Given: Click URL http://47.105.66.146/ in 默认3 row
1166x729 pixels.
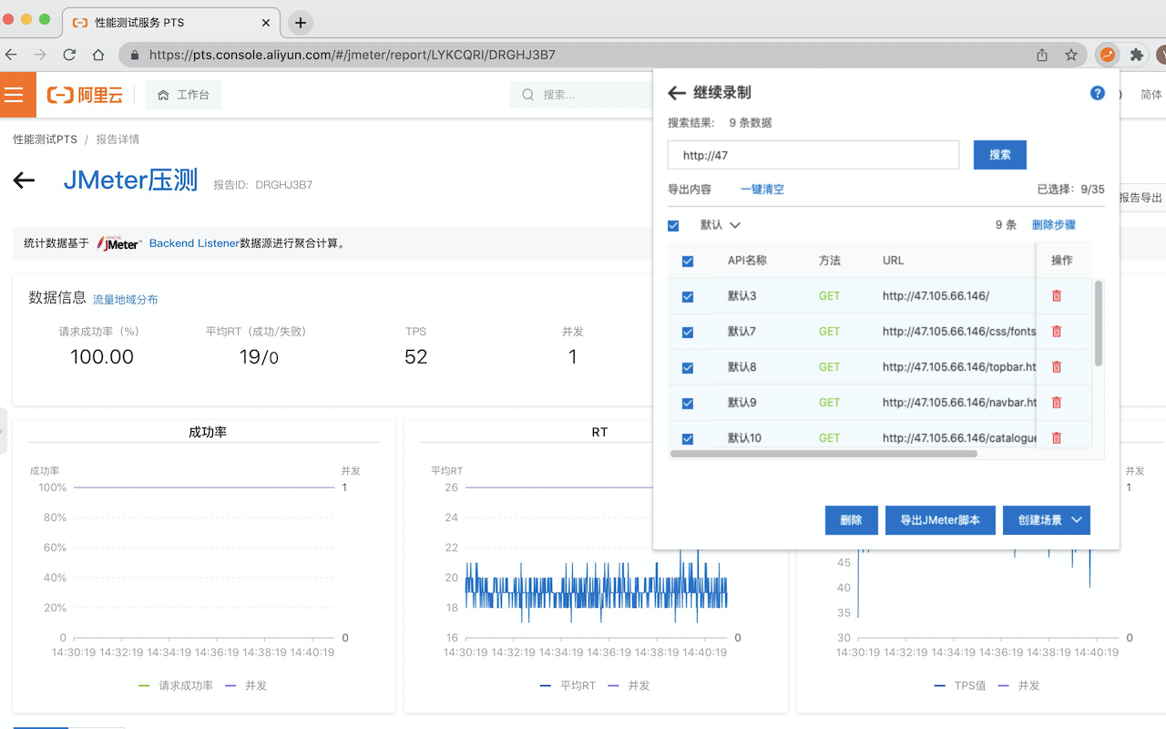Looking at the screenshot, I should [936, 296].
